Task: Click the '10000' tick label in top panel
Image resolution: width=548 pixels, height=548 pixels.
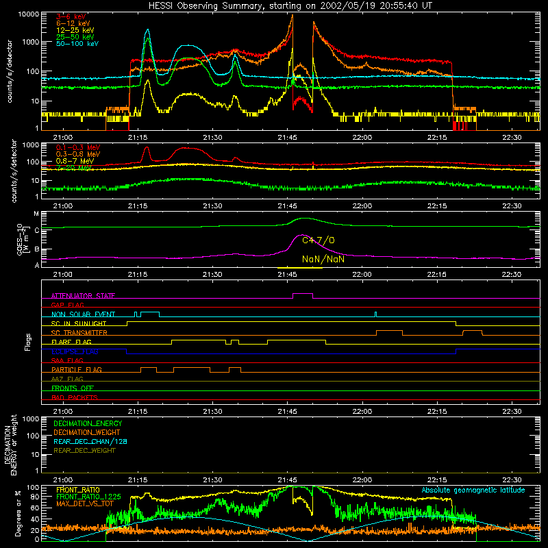Action: [29, 14]
